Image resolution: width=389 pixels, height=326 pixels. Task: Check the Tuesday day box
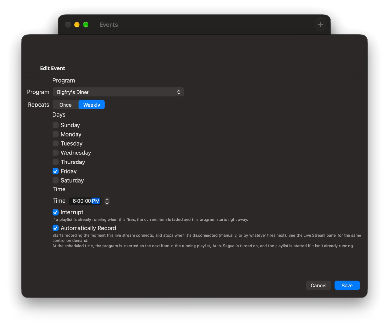click(56, 143)
